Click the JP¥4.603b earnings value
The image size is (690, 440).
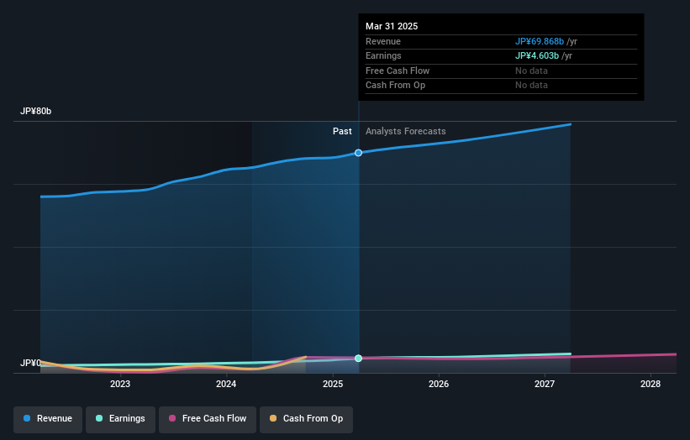tap(537, 55)
